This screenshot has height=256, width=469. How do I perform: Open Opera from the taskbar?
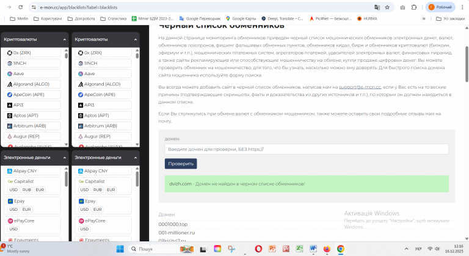click(258, 249)
